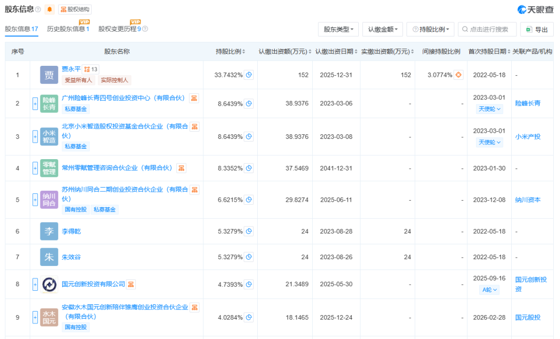Switch to 股权变更历程 9 tab

click(120, 29)
